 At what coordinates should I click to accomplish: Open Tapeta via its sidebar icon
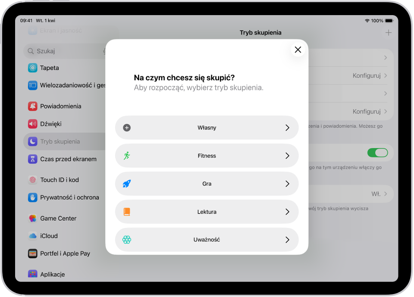click(x=32, y=68)
